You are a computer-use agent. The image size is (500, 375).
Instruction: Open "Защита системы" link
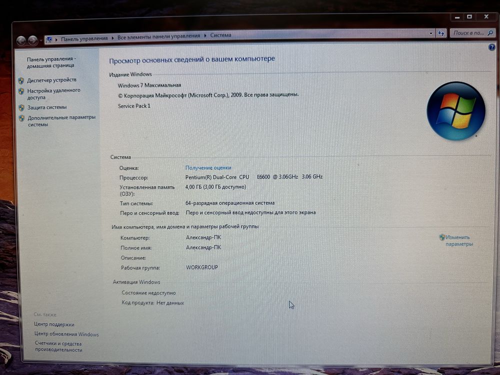(47, 107)
